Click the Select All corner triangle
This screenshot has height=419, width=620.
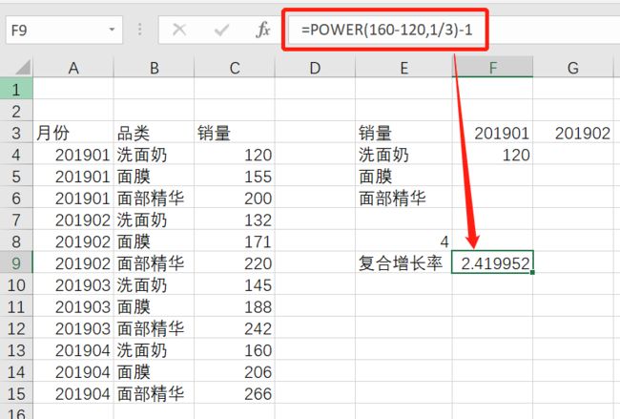coord(23,67)
